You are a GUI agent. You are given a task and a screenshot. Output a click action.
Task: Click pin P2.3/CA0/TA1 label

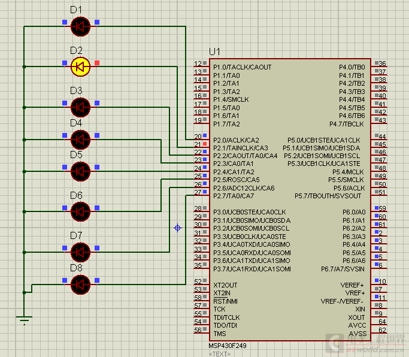coord(233,164)
